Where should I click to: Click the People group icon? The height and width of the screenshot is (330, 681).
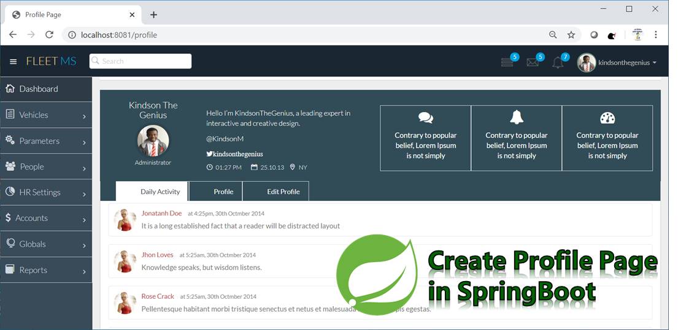click(10, 166)
